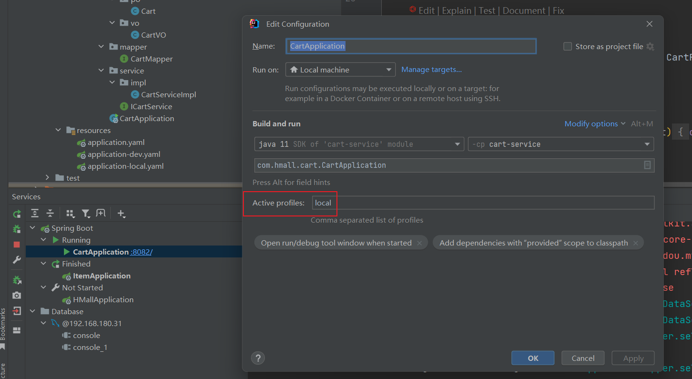Collapse the Database node in Services
This screenshot has width=692, height=379.
pyautogui.click(x=33, y=311)
